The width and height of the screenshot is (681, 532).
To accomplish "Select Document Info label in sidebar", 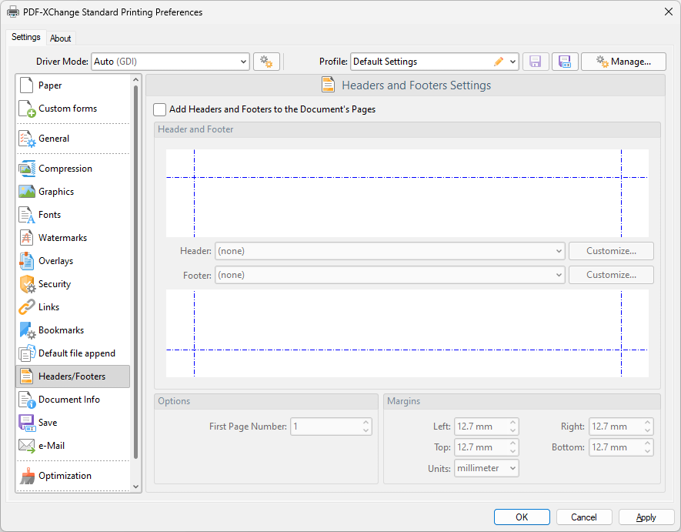I will coord(69,400).
